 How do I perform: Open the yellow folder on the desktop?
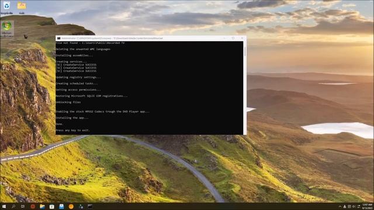(22, 8)
